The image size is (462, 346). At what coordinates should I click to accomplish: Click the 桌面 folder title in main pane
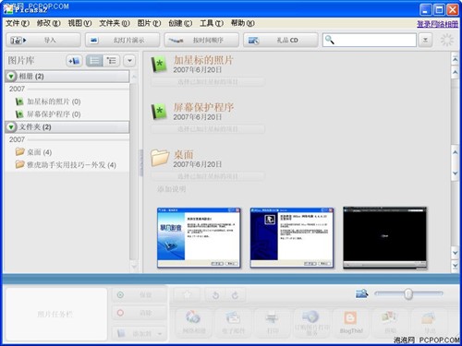[184, 154]
